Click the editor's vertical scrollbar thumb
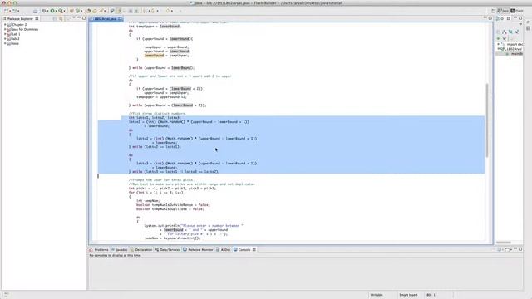The height and width of the screenshot is (299, 532). coord(487,120)
